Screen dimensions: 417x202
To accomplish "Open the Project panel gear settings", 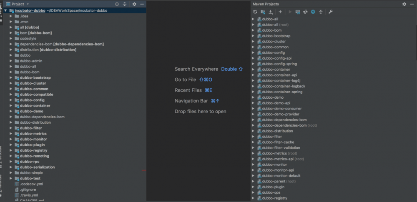I will click(x=134, y=4).
